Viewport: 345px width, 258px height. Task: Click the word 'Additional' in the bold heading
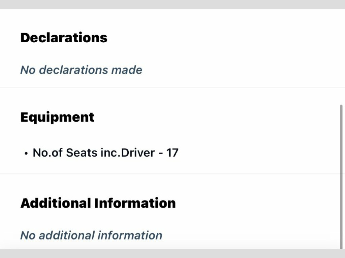pos(56,203)
